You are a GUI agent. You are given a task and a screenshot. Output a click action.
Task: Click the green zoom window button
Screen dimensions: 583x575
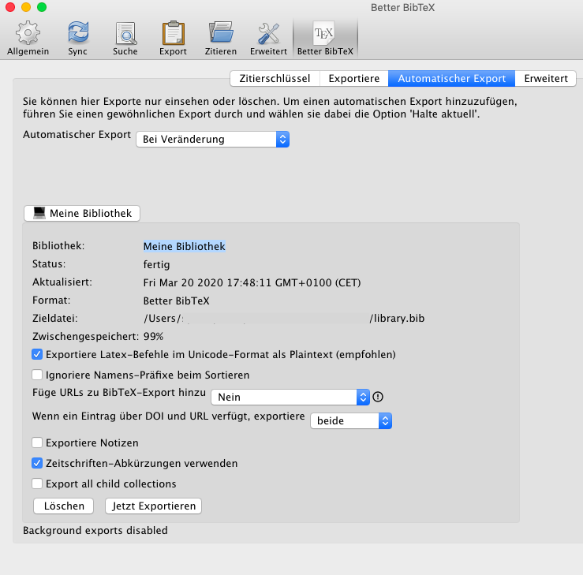tap(42, 7)
